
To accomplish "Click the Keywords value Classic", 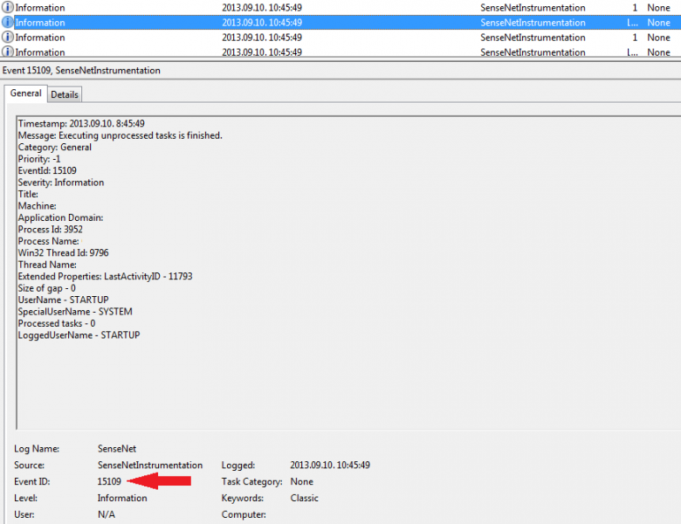I will coord(305,499).
